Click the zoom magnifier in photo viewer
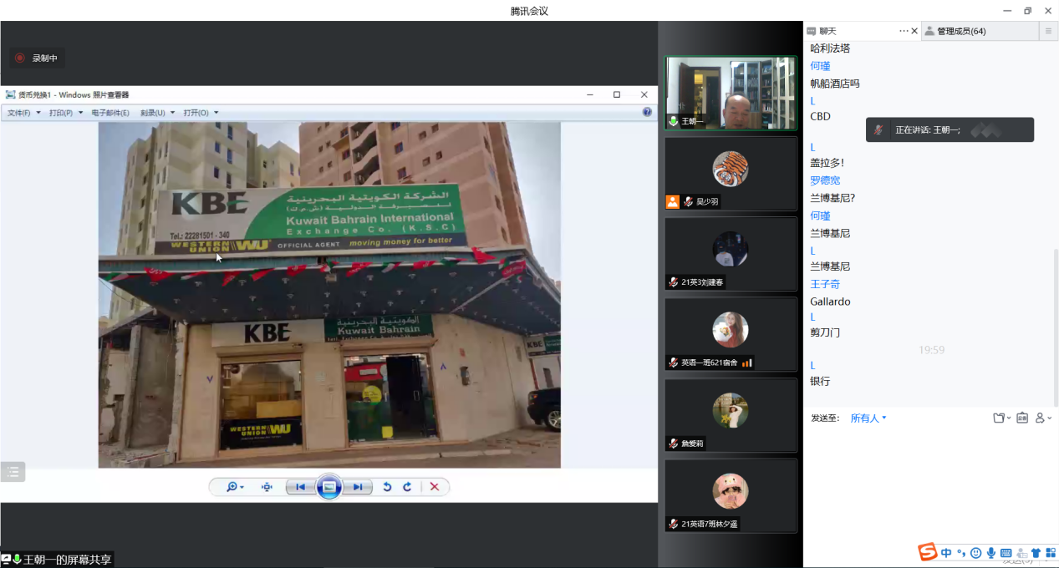 tap(233, 487)
